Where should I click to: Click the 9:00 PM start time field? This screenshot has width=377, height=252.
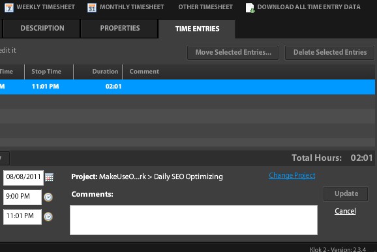[x=22, y=197]
